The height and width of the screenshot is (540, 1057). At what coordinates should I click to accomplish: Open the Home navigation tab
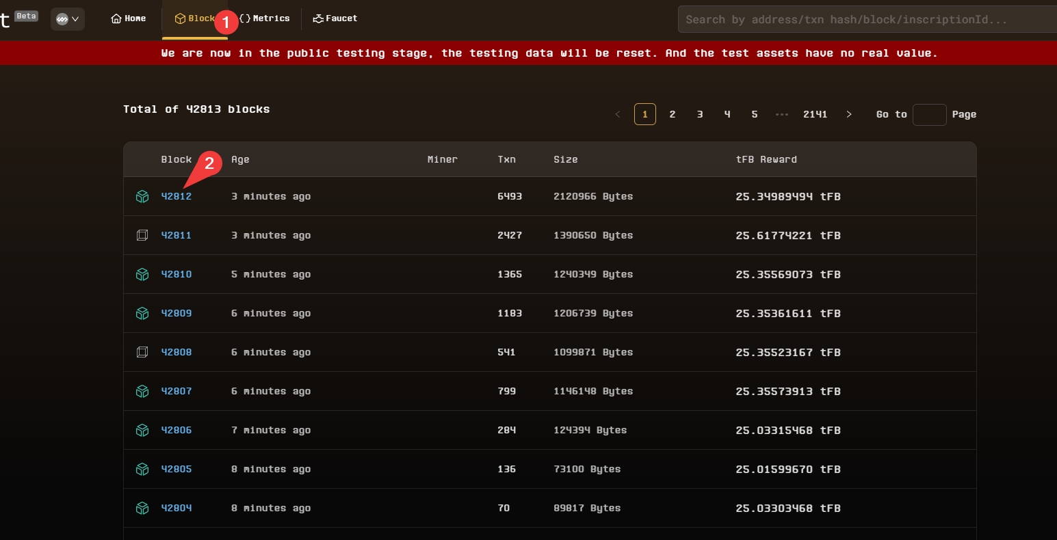129,18
